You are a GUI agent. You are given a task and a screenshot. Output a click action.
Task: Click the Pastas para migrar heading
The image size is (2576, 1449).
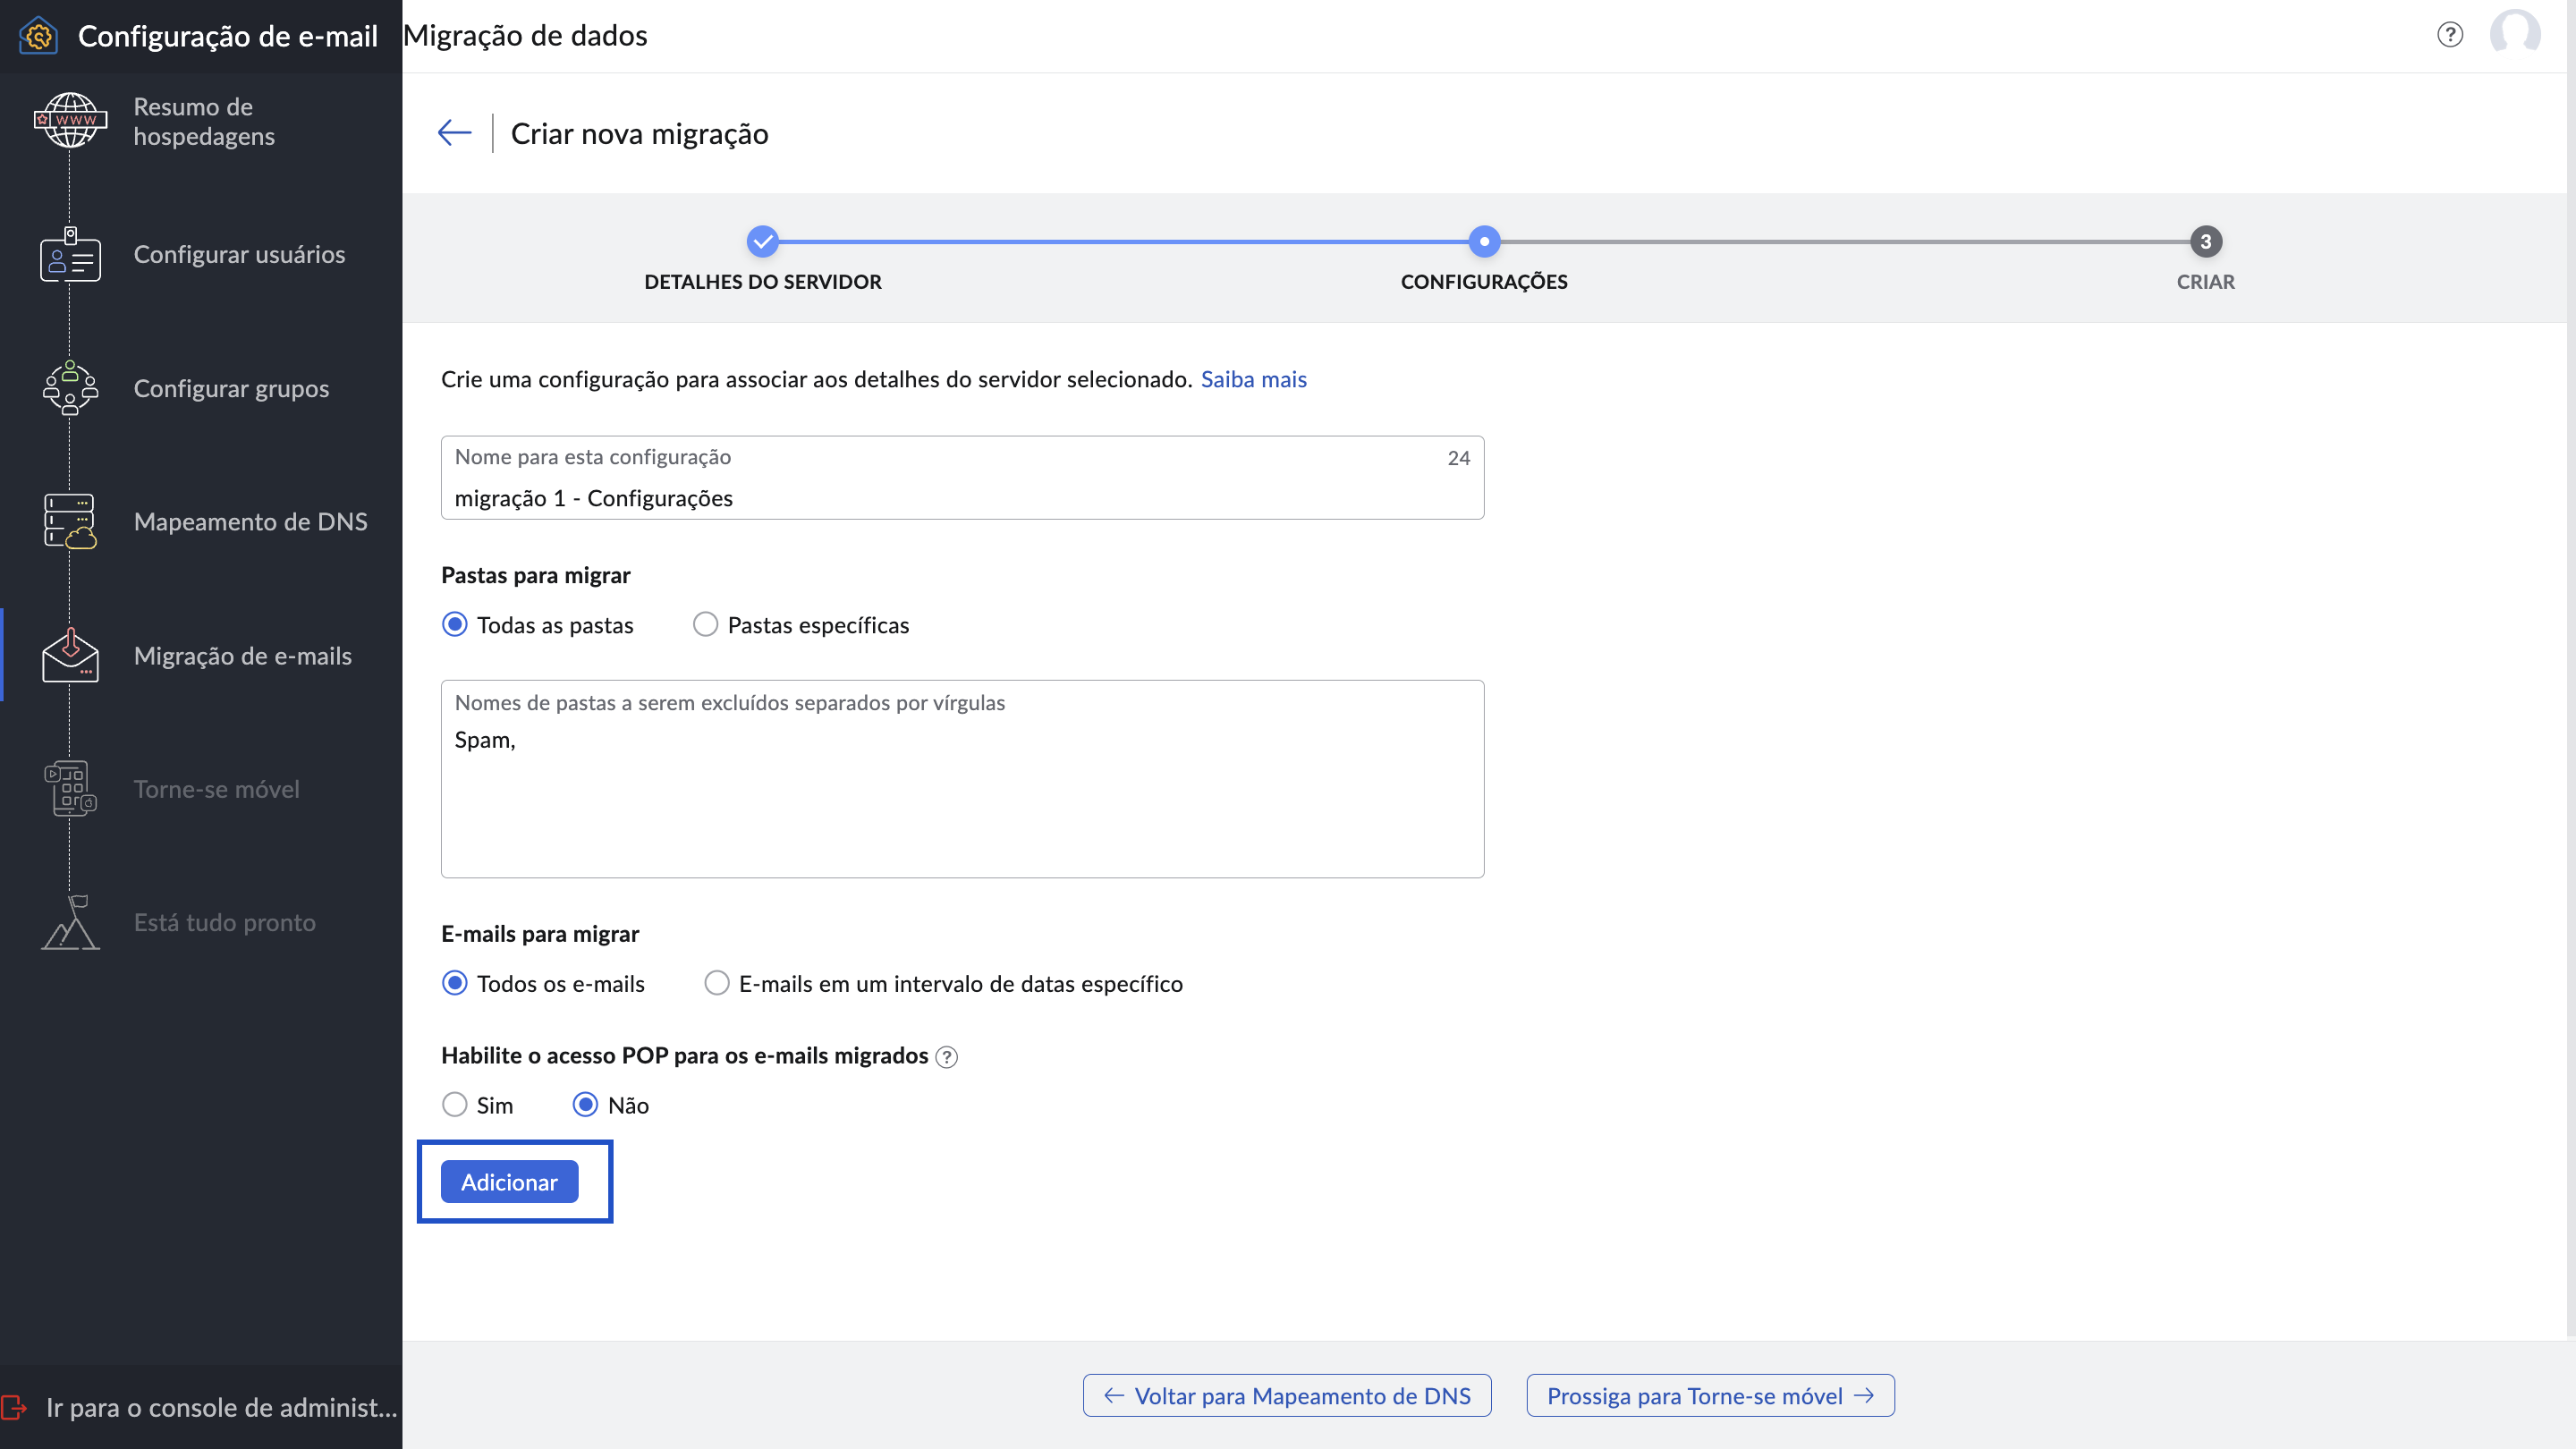(x=535, y=575)
